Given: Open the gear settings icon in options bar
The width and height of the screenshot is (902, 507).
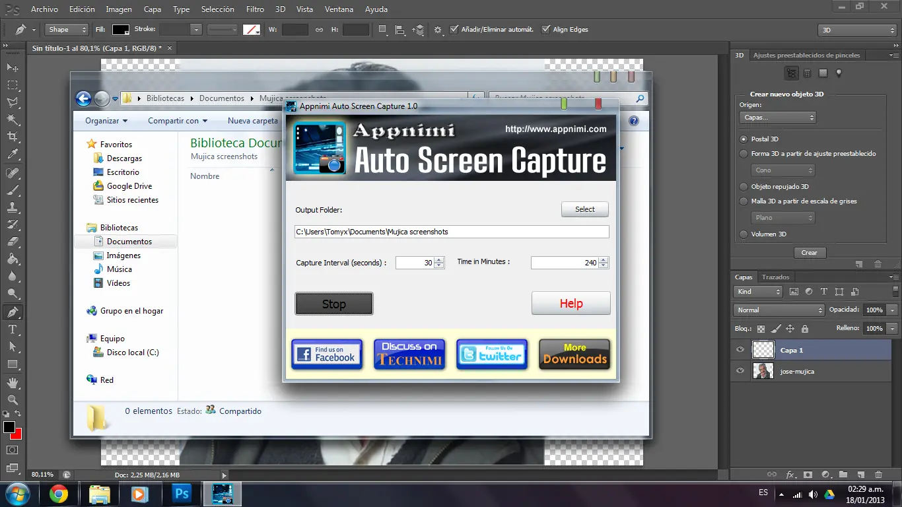Looking at the screenshot, I should point(438,30).
